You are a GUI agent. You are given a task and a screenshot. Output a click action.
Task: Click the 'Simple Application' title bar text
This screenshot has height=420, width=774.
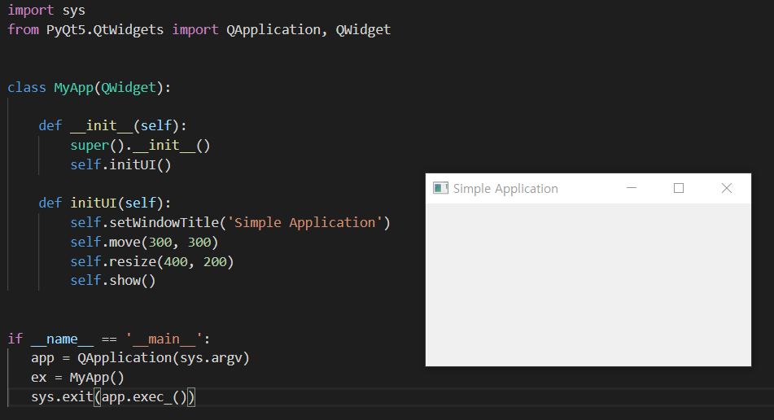(x=505, y=189)
